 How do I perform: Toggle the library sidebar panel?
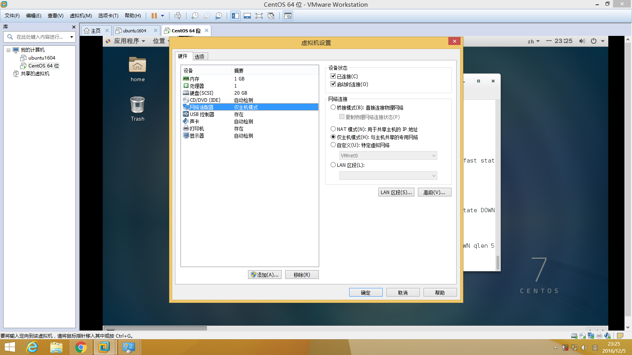[235, 16]
